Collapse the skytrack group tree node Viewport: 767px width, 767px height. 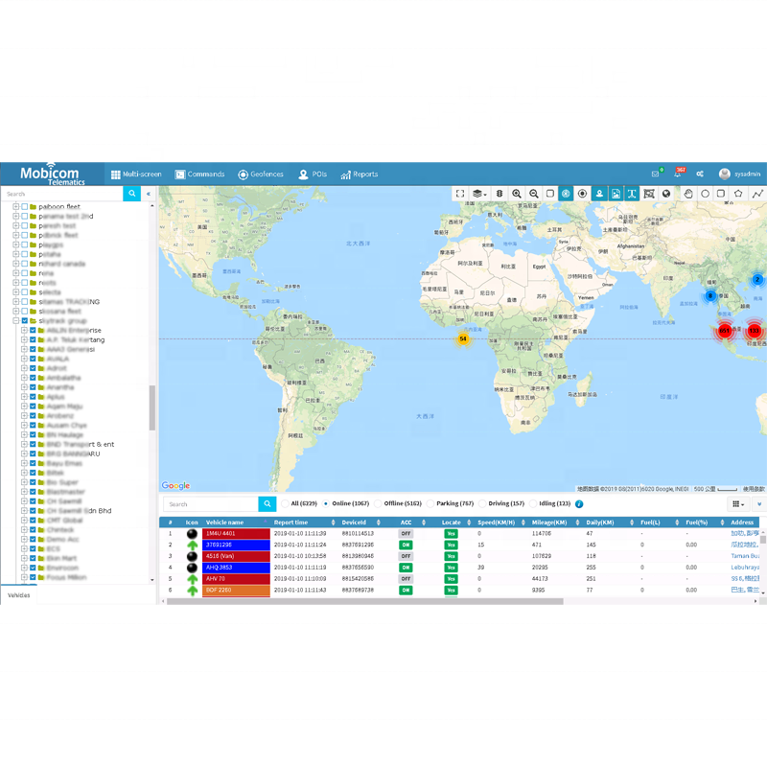click(x=15, y=321)
